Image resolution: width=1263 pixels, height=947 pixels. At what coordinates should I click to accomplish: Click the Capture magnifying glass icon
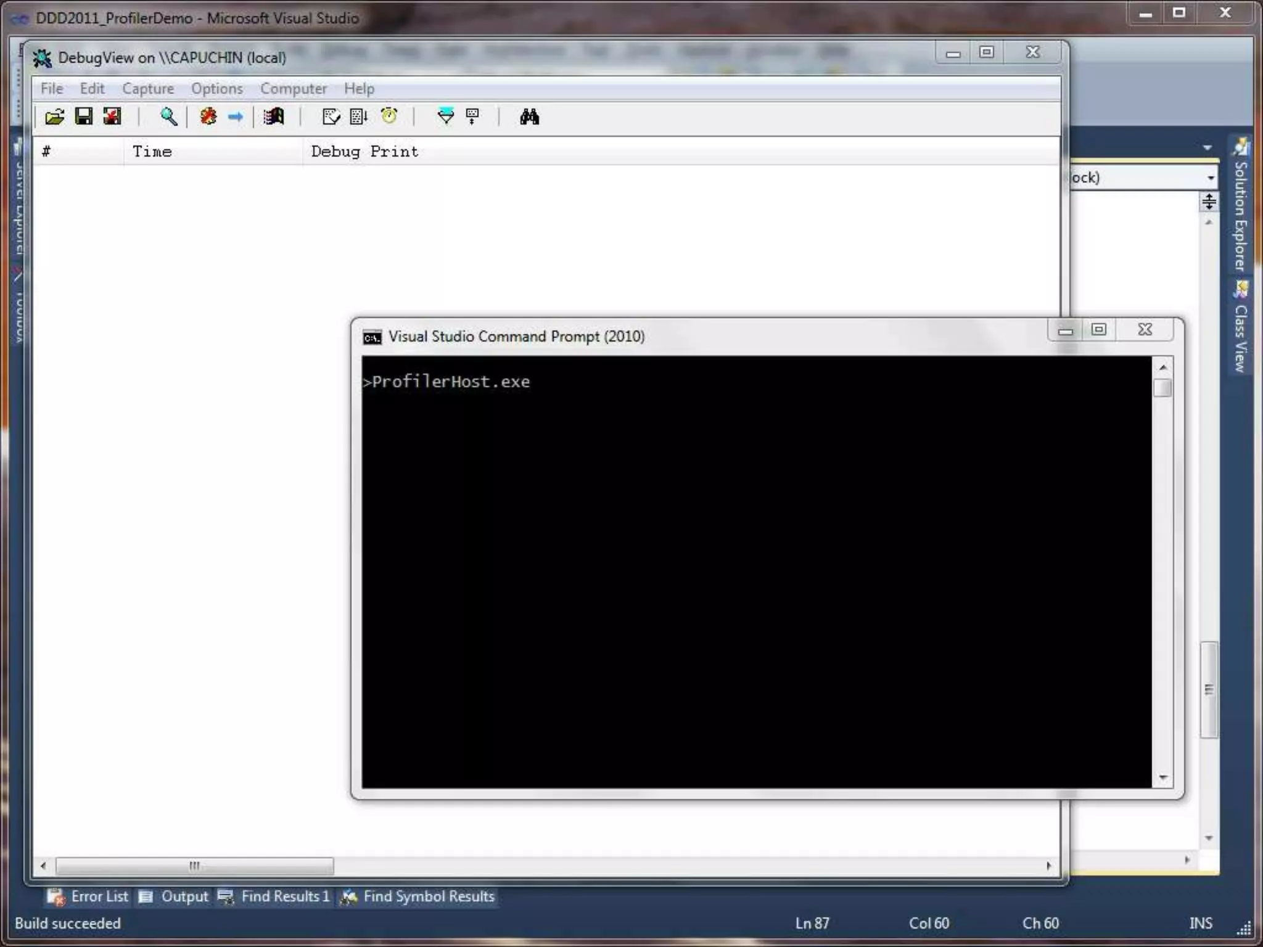click(168, 117)
